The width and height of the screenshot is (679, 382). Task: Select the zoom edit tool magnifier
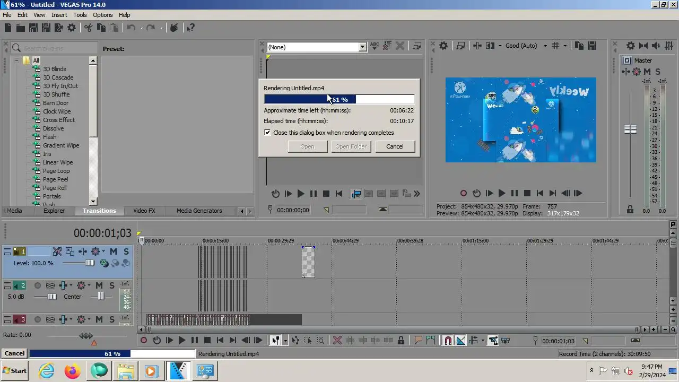point(320,341)
